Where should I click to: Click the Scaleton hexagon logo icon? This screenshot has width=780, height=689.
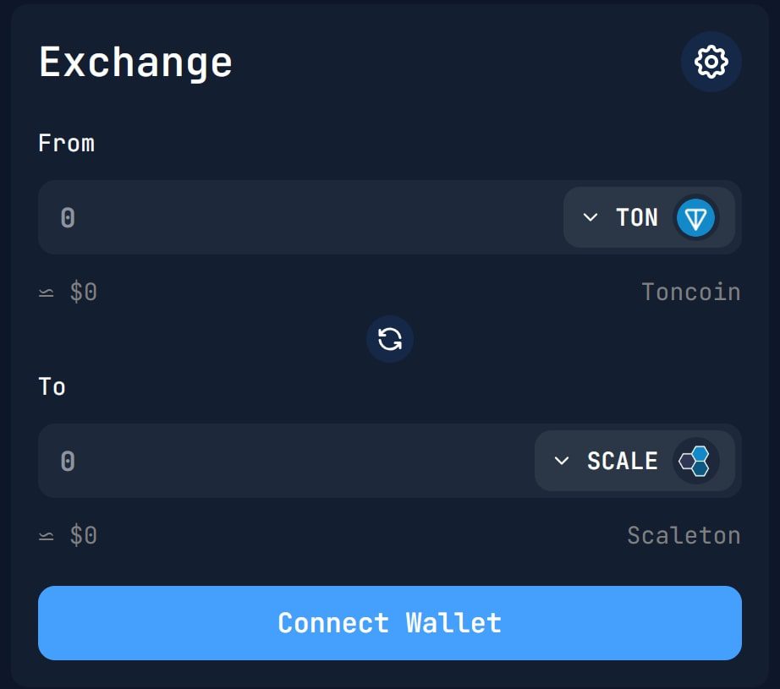(695, 461)
